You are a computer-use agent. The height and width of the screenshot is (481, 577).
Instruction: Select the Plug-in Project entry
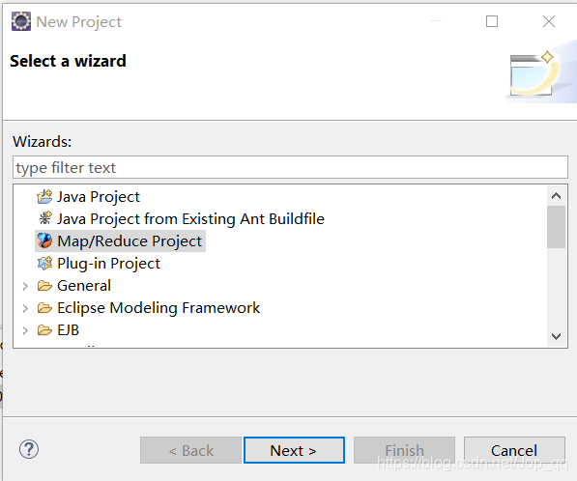108,264
